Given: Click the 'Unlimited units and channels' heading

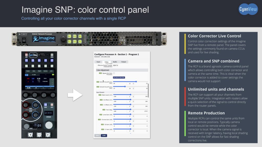Looking at the screenshot, I should click(216, 89).
